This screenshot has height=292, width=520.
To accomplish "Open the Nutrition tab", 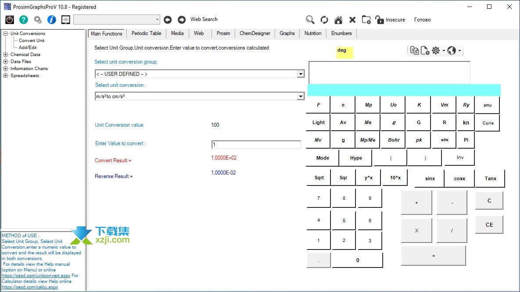I will pos(313,33).
